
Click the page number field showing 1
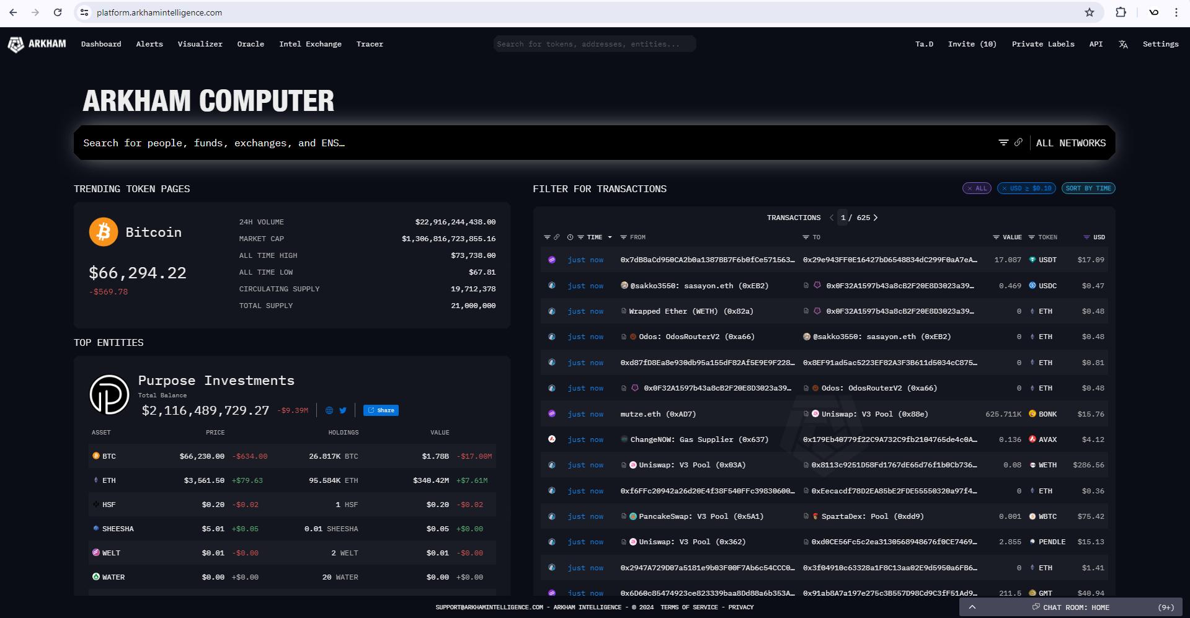tap(843, 218)
